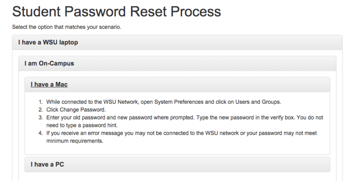Click list number "1." in Mac steps
The image size is (361, 181).
pyautogui.click(x=40, y=102)
